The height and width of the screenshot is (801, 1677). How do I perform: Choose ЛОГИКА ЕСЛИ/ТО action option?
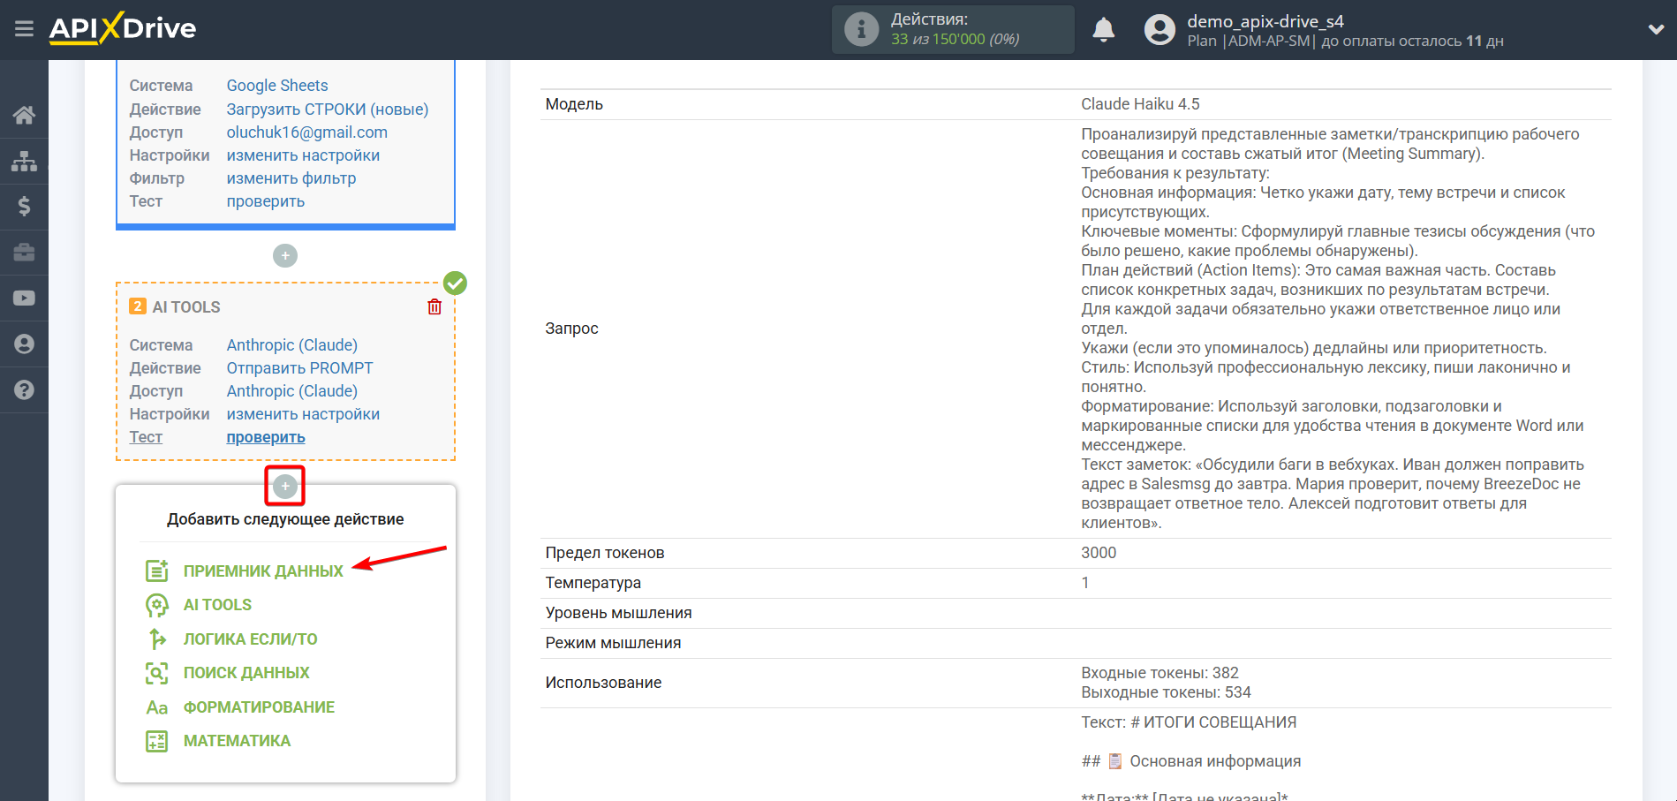click(250, 639)
